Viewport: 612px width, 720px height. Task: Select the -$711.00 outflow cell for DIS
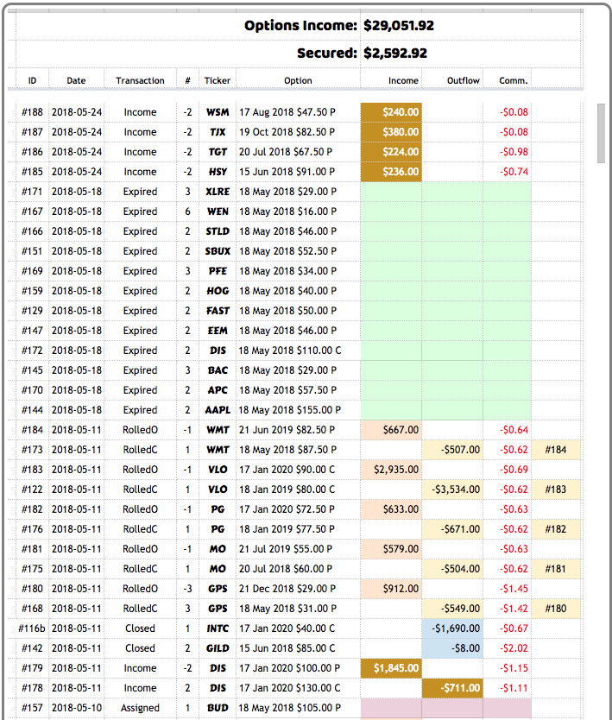click(452, 688)
